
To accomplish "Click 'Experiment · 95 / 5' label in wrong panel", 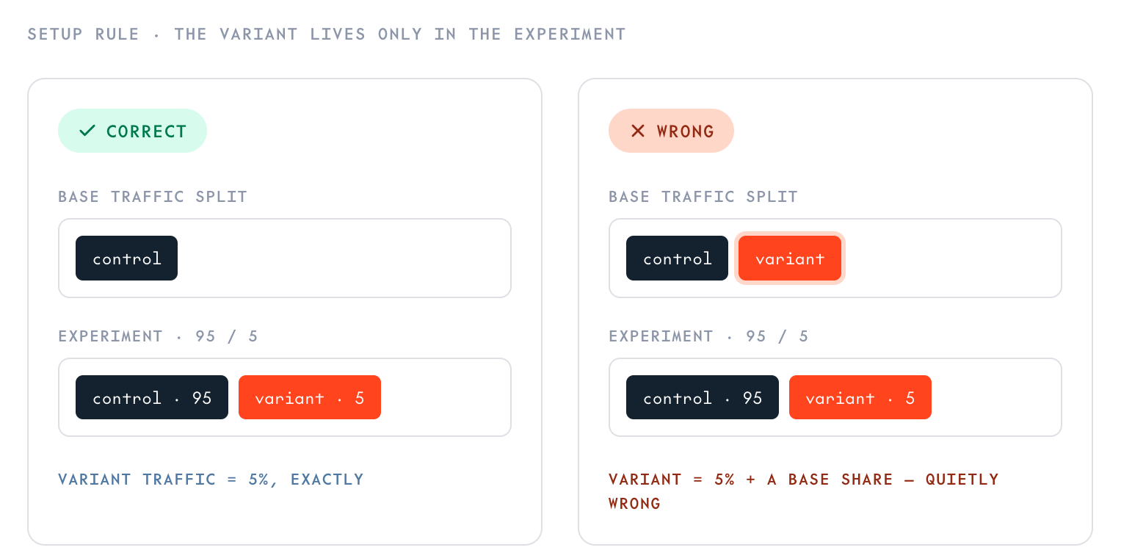I will click(x=708, y=336).
